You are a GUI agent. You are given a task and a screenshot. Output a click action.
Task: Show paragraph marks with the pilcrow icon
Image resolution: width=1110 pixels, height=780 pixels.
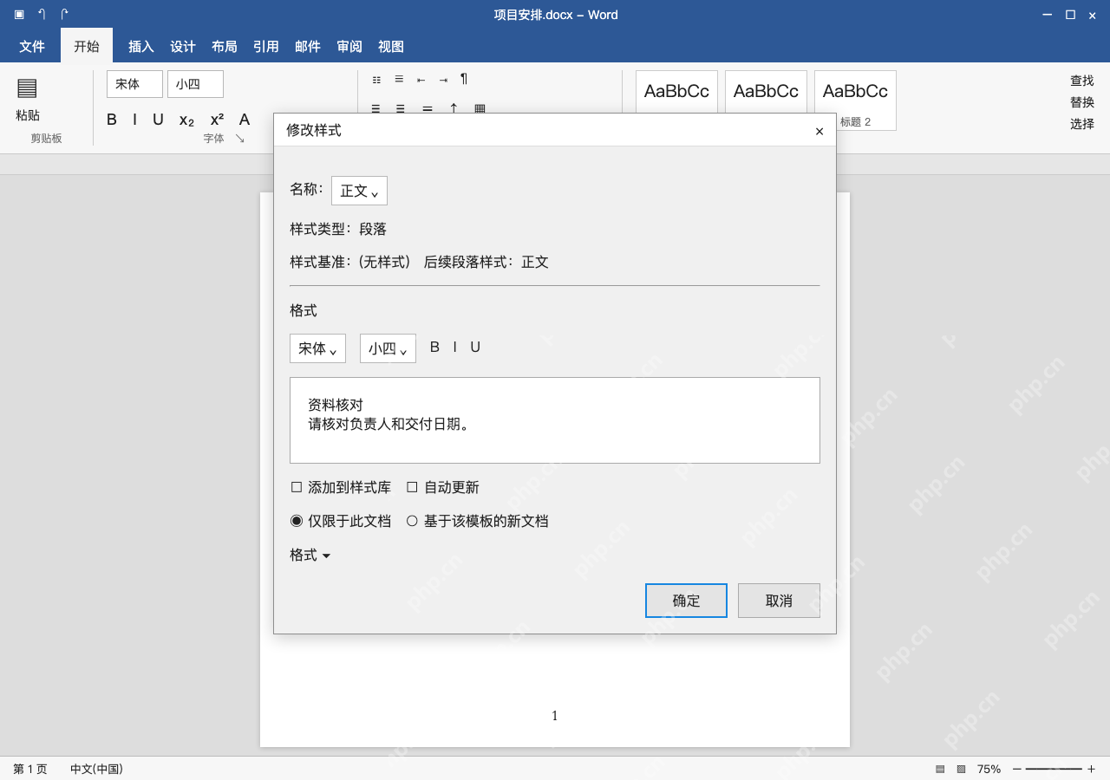464,79
